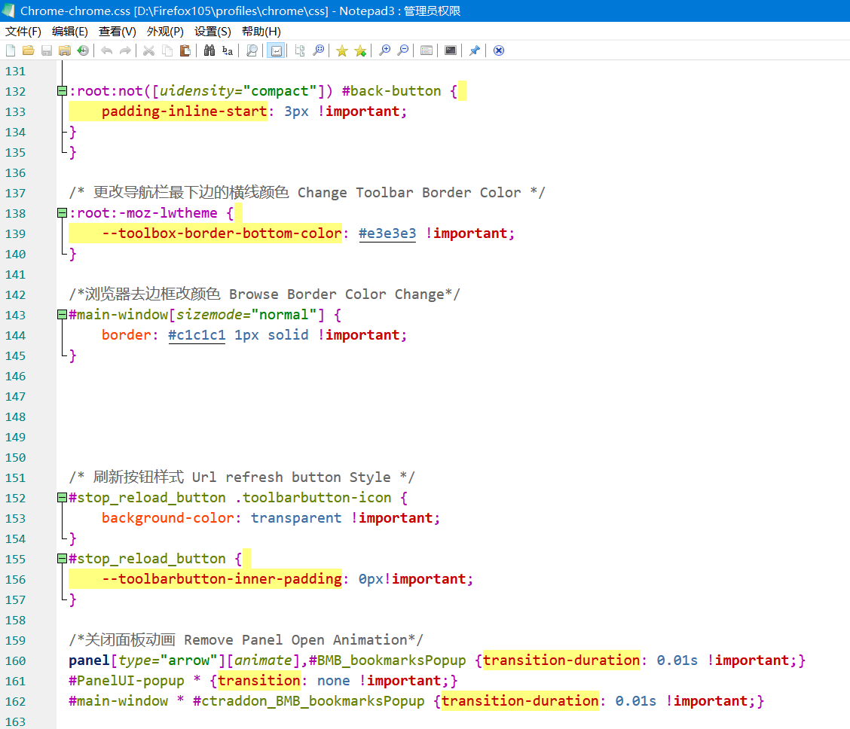Click the Copy icon

pyautogui.click(x=167, y=50)
